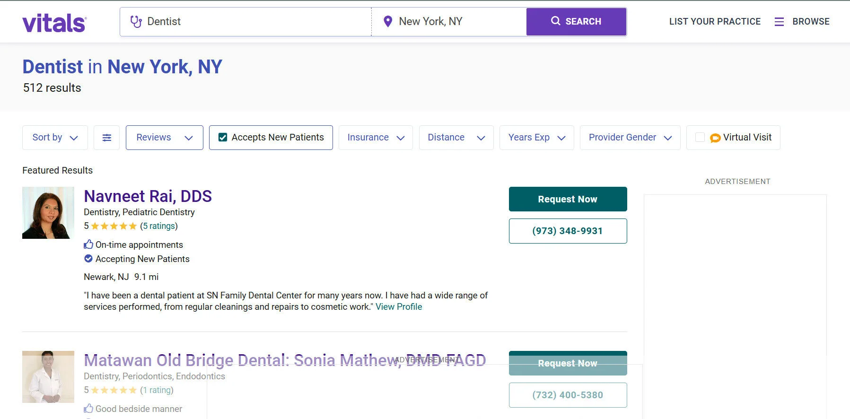Open Matawan Old Bridge Dental name link
Viewport: 850px width, 419px height.
(285, 360)
